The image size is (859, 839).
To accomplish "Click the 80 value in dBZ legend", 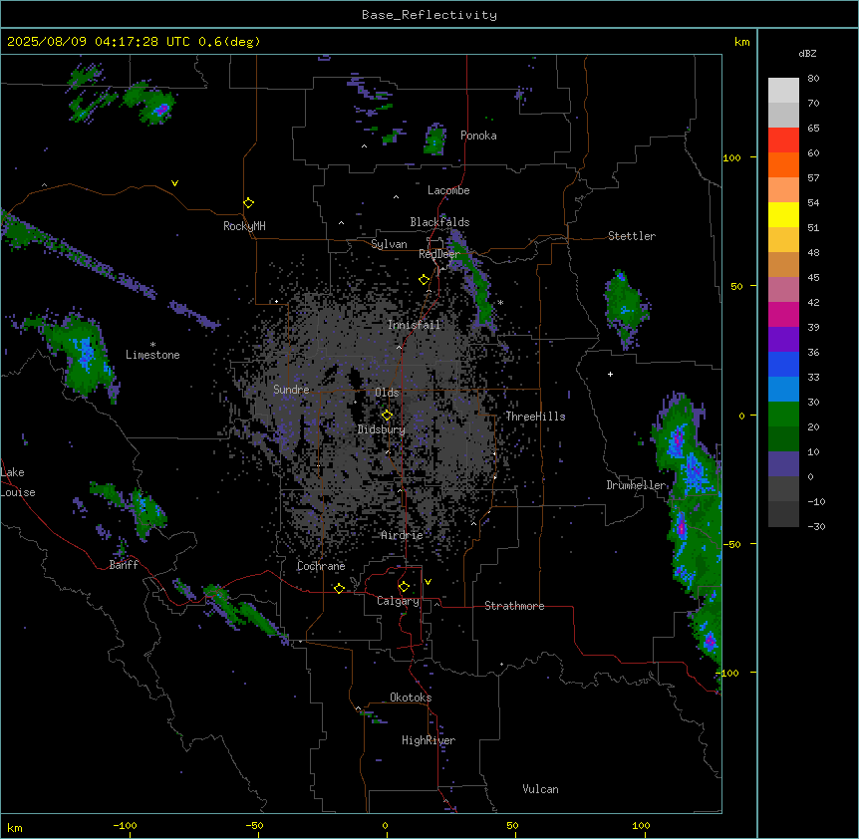I will point(813,79).
